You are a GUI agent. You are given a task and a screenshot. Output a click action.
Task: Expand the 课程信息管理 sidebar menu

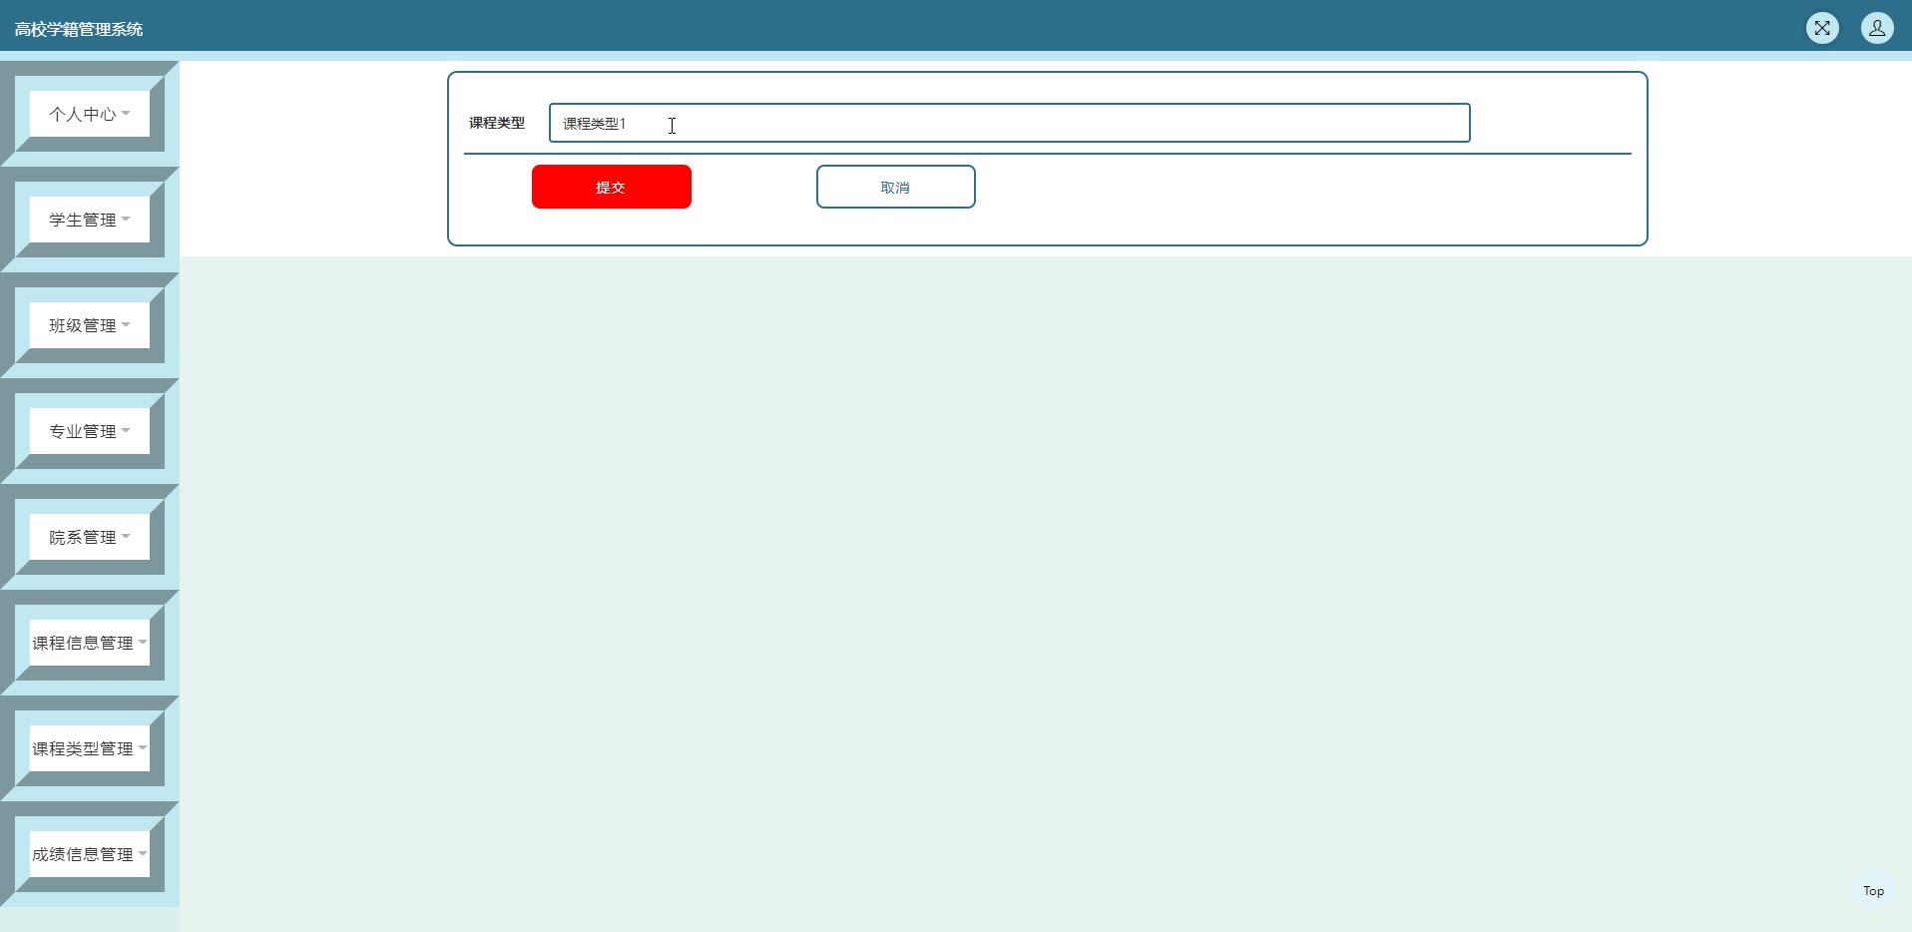90,643
